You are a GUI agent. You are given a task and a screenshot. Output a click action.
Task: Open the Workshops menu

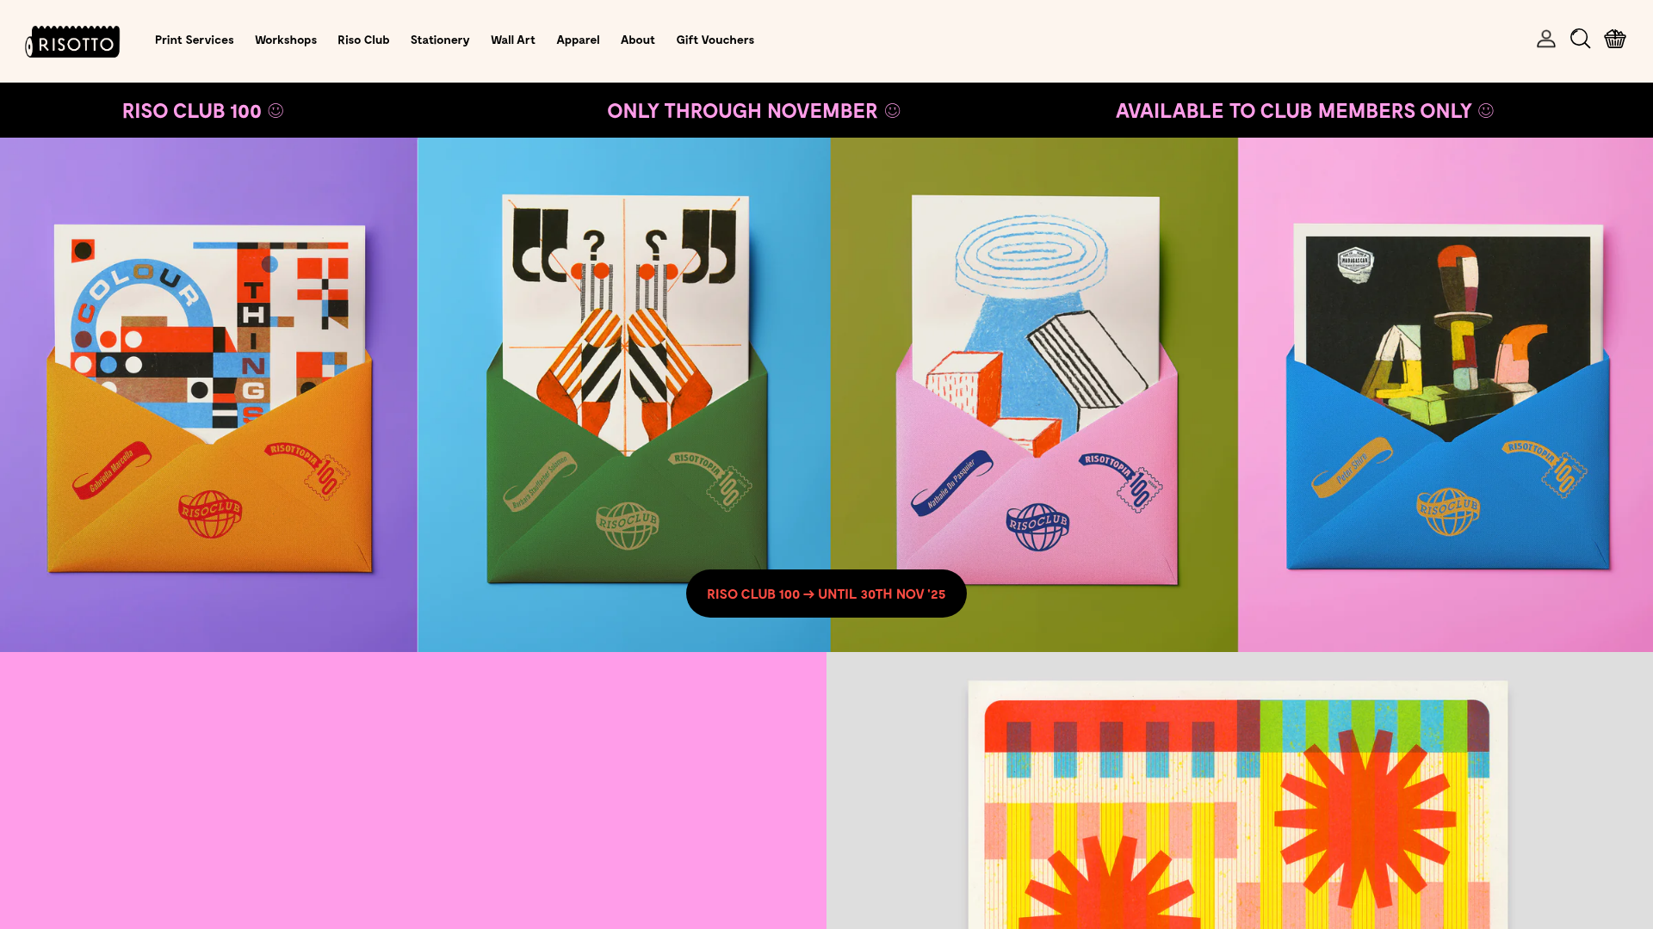point(285,40)
